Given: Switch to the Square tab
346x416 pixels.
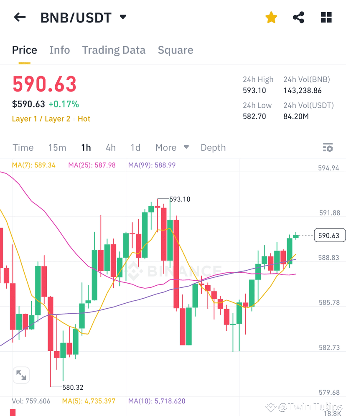Looking at the screenshot, I should click(x=176, y=50).
